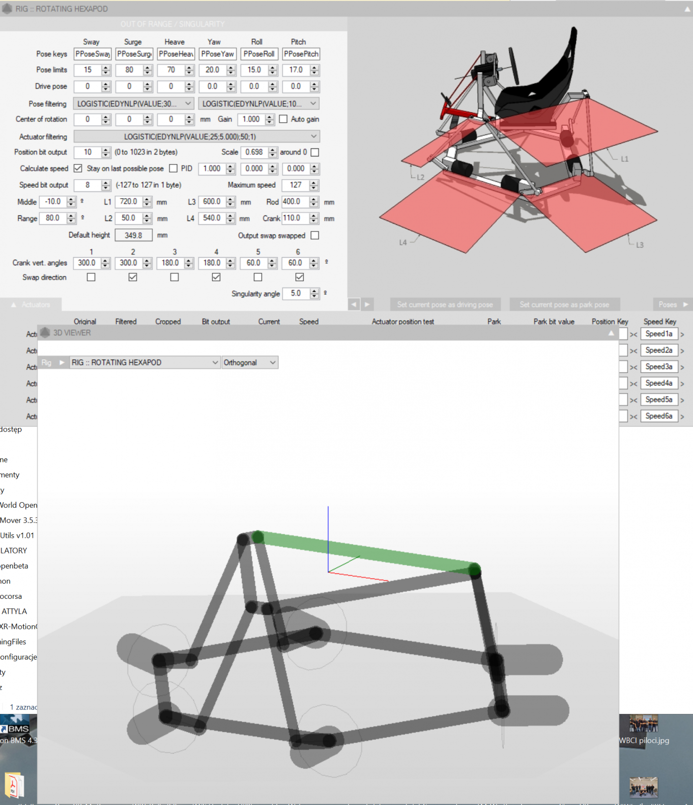Open the second Pose filtering dropdown
Image resolution: width=693 pixels, height=805 pixels.
(259, 104)
